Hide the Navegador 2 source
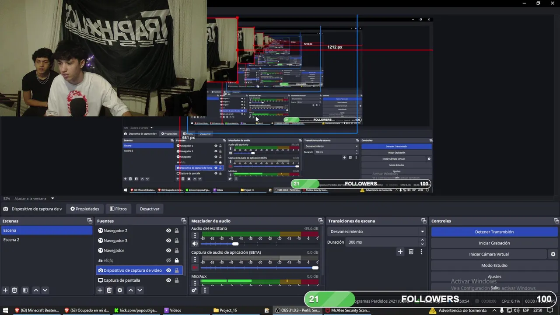The width and height of the screenshot is (560, 315). tap(168, 231)
